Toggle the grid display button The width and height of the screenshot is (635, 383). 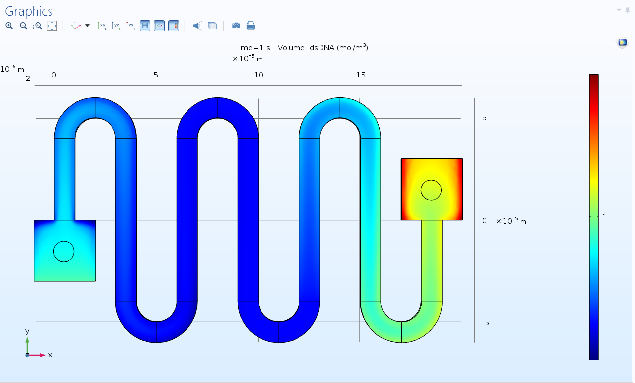coord(145,26)
